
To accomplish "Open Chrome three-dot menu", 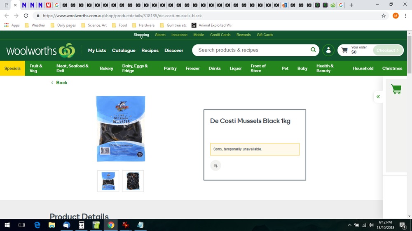I will (405, 16).
